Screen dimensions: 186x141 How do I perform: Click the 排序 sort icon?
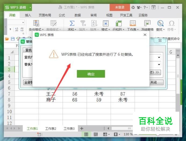pyautogui.click(x=94, y=23)
